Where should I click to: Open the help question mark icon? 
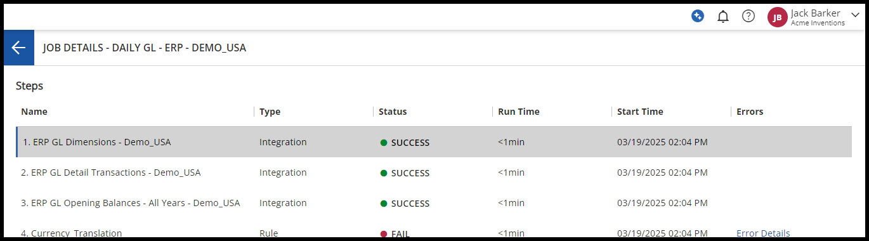(748, 16)
